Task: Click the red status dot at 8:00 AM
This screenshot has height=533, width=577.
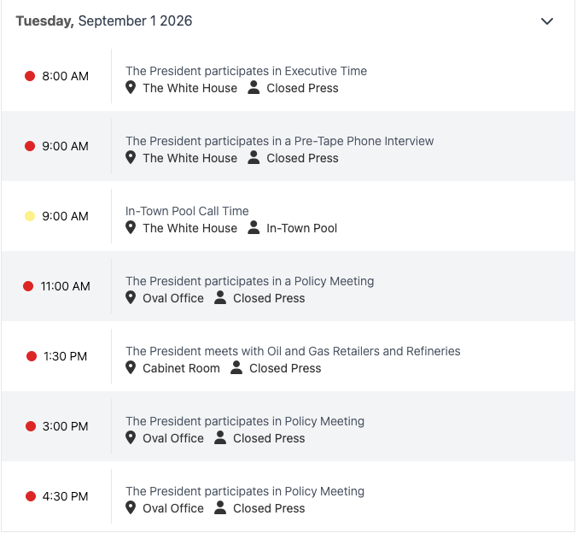Action: 30,76
